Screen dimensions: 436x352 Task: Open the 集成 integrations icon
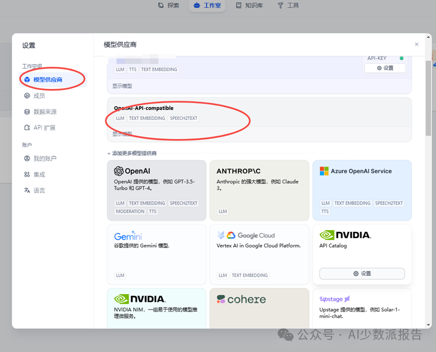pos(27,174)
